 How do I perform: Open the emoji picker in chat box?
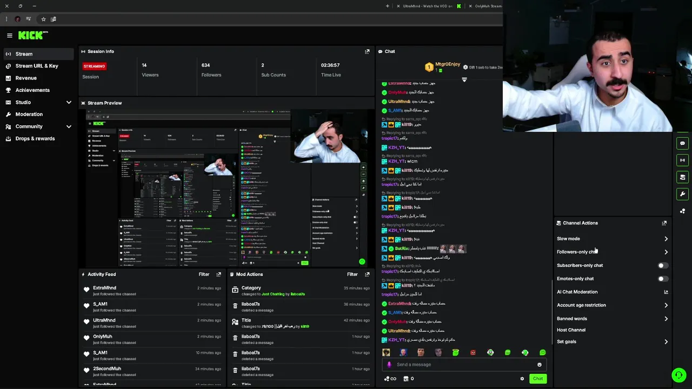click(x=539, y=365)
